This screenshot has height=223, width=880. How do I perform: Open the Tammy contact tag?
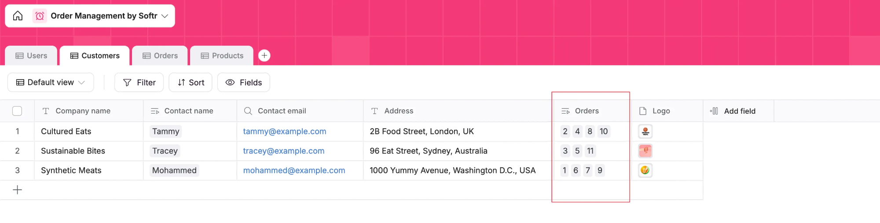165,131
